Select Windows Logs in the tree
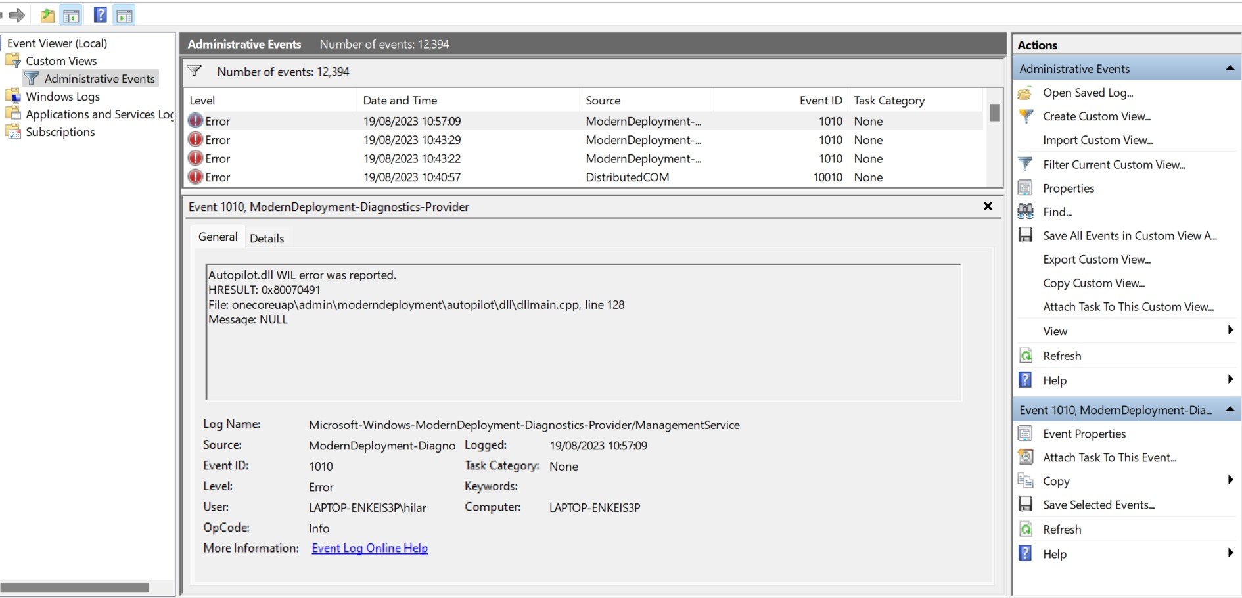Viewport: 1242px width, 598px height. [x=63, y=96]
